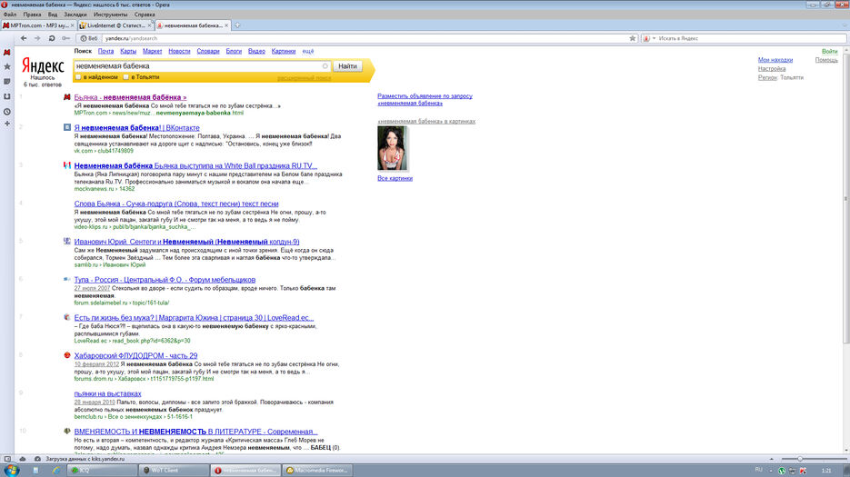Screen dimensions: 850x477
Task: Open the Настройка link
Action: 772,69
